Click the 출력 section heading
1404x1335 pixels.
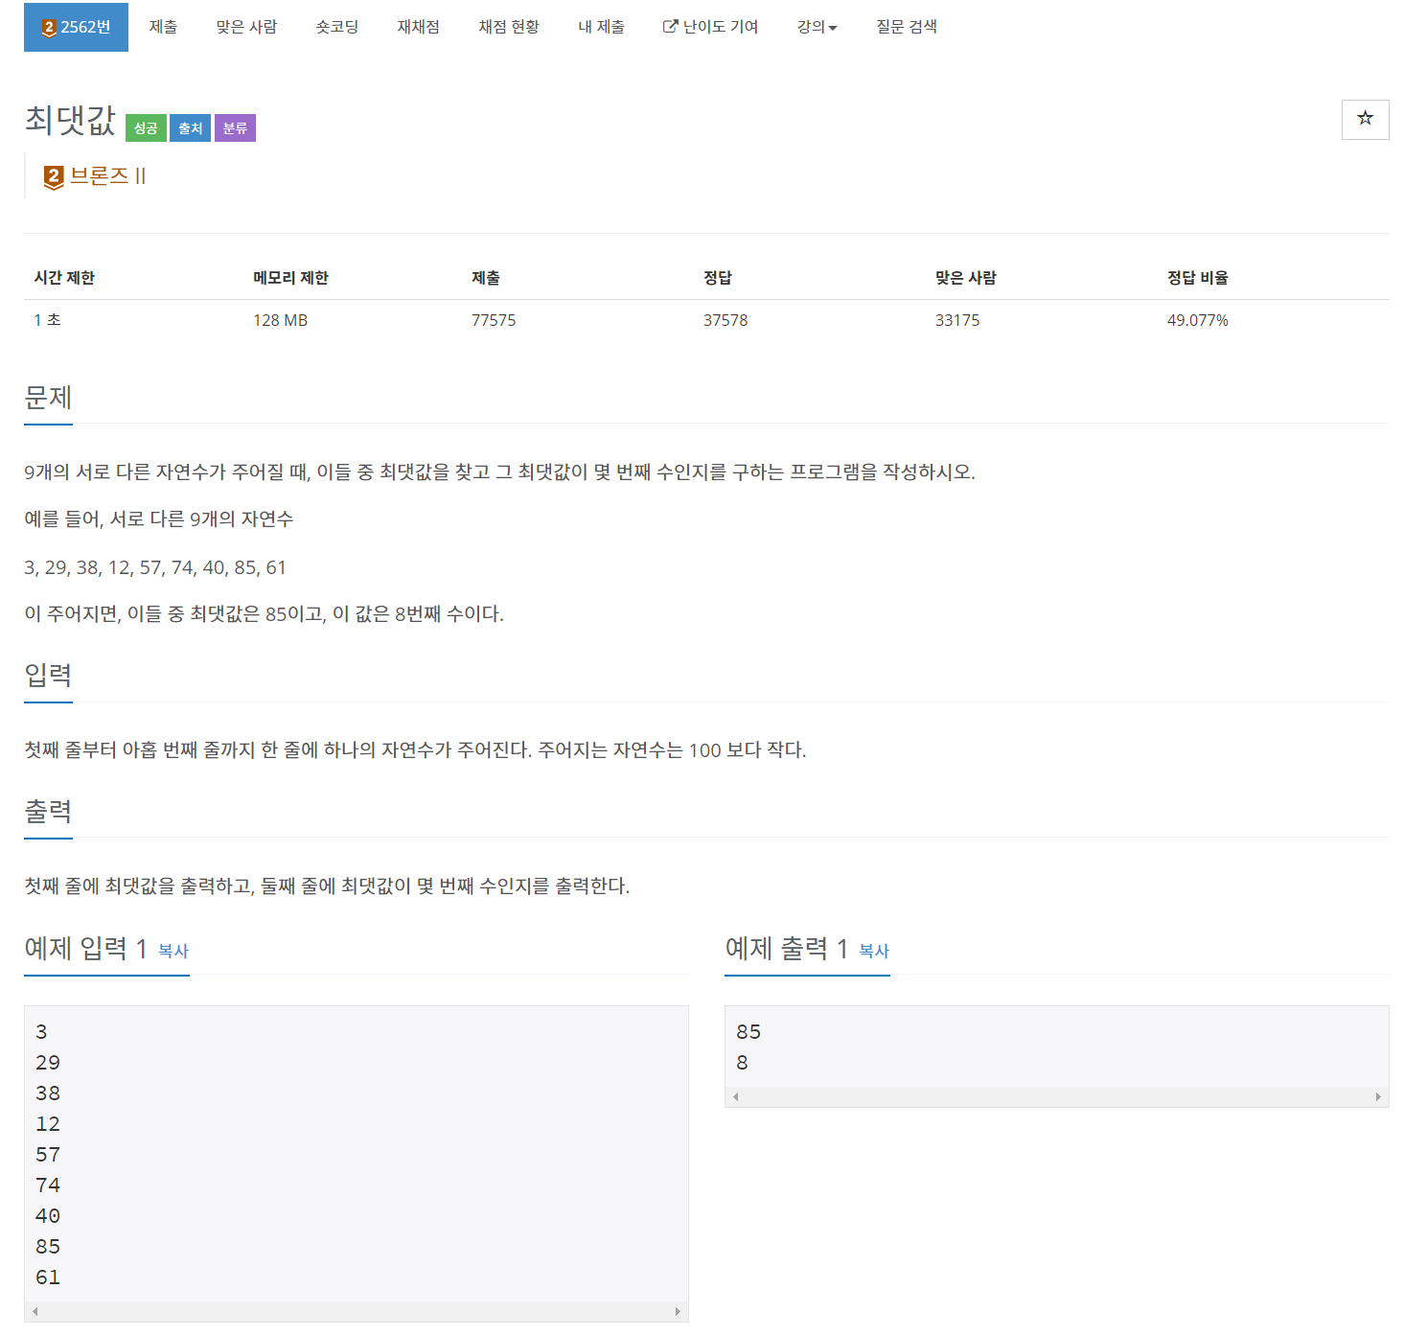pyautogui.click(x=48, y=811)
